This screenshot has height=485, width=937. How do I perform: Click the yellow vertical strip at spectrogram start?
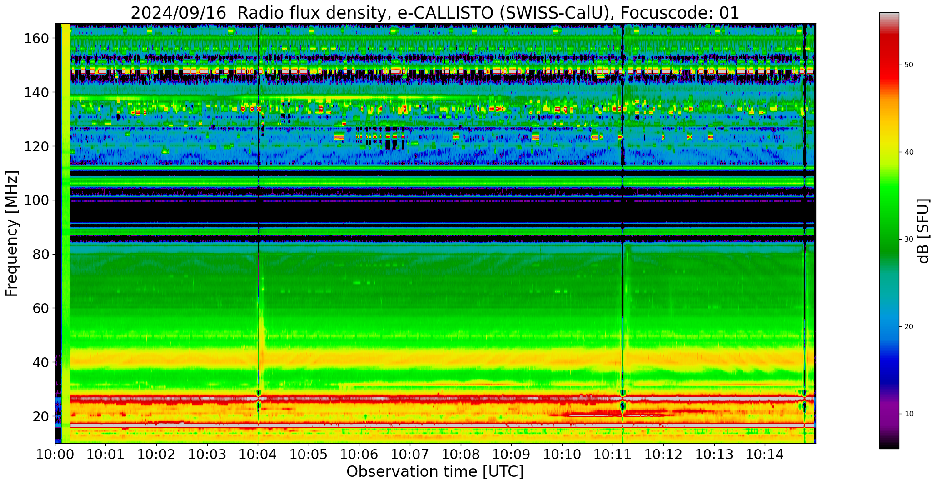click(65, 233)
